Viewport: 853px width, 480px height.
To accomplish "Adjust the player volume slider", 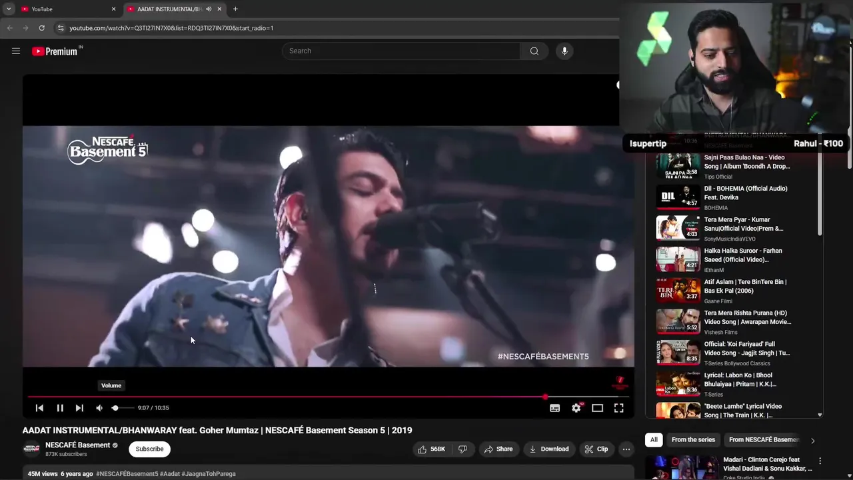I will (x=122, y=408).
